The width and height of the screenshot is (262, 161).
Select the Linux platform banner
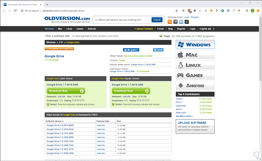point(195,65)
